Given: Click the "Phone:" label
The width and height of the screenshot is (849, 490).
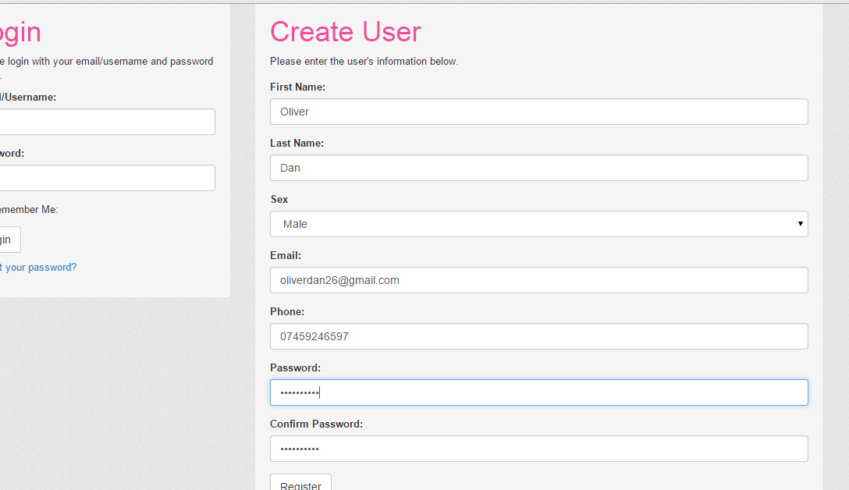Looking at the screenshot, I should click(287, 312).
